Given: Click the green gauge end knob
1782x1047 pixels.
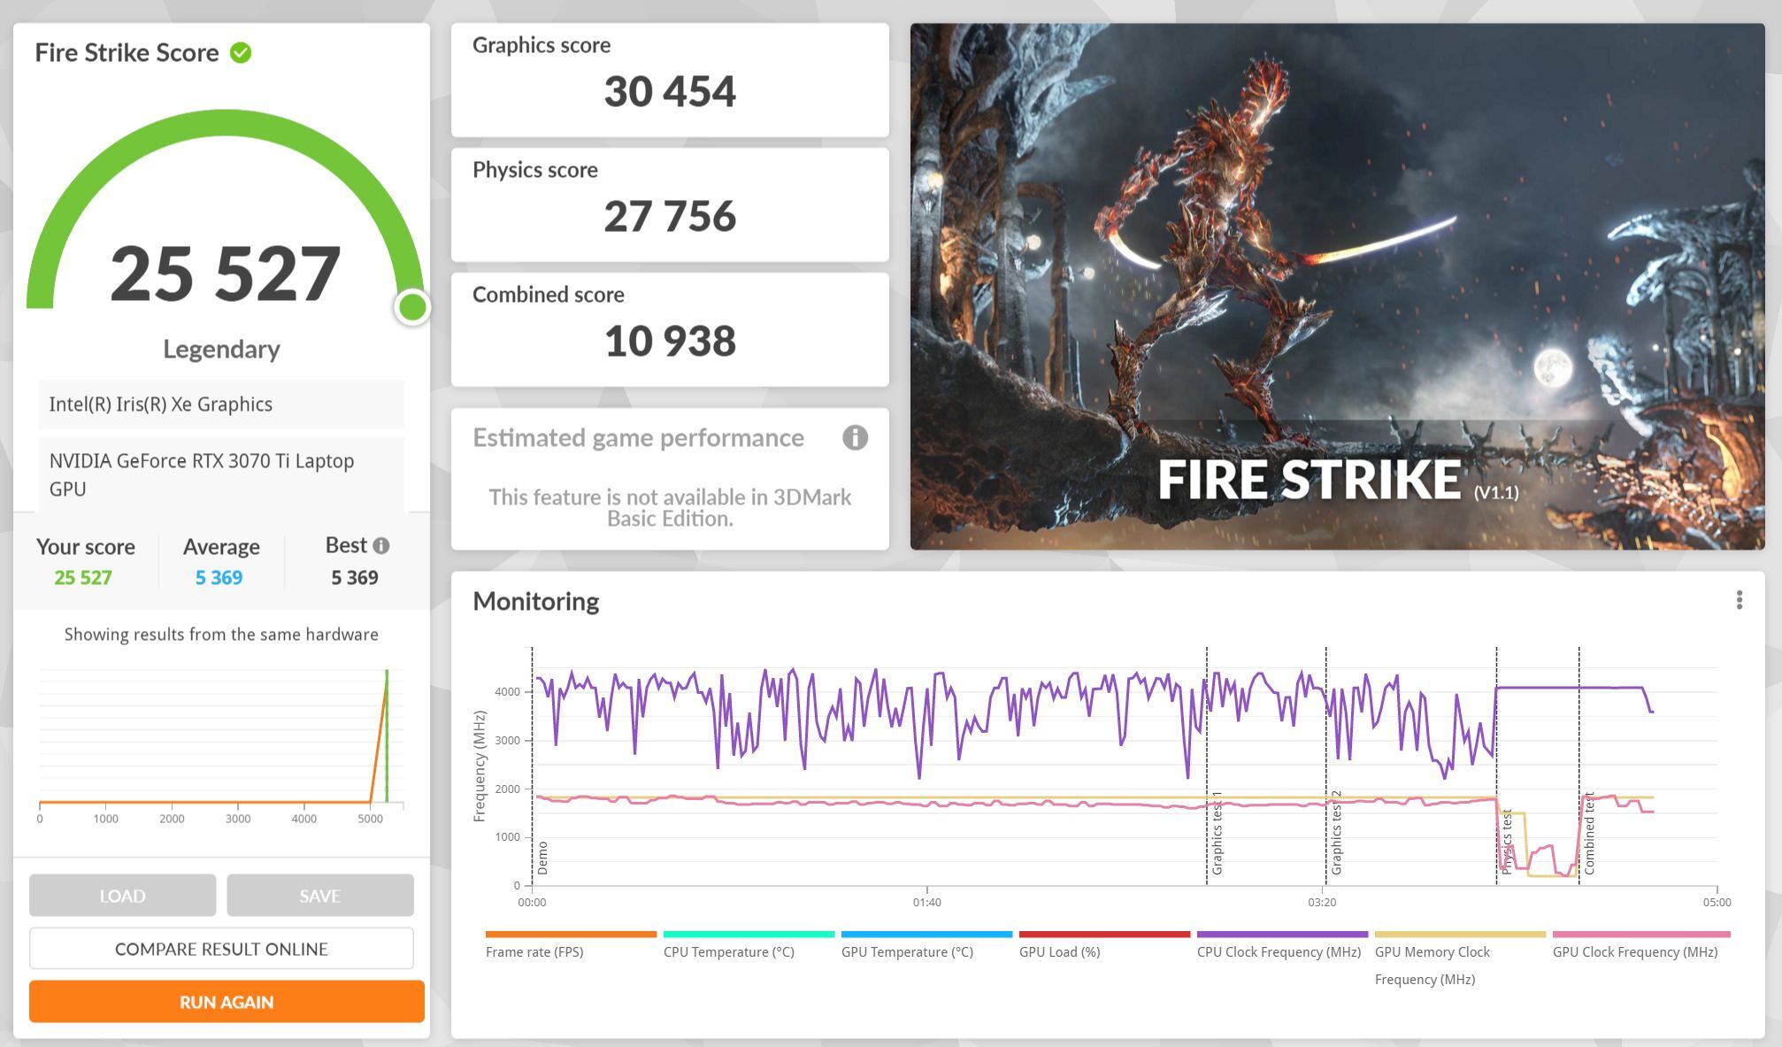Looking at the screenshot, I should point(411,307).
